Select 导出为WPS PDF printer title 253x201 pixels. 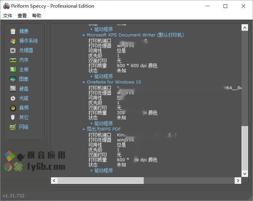104,129
